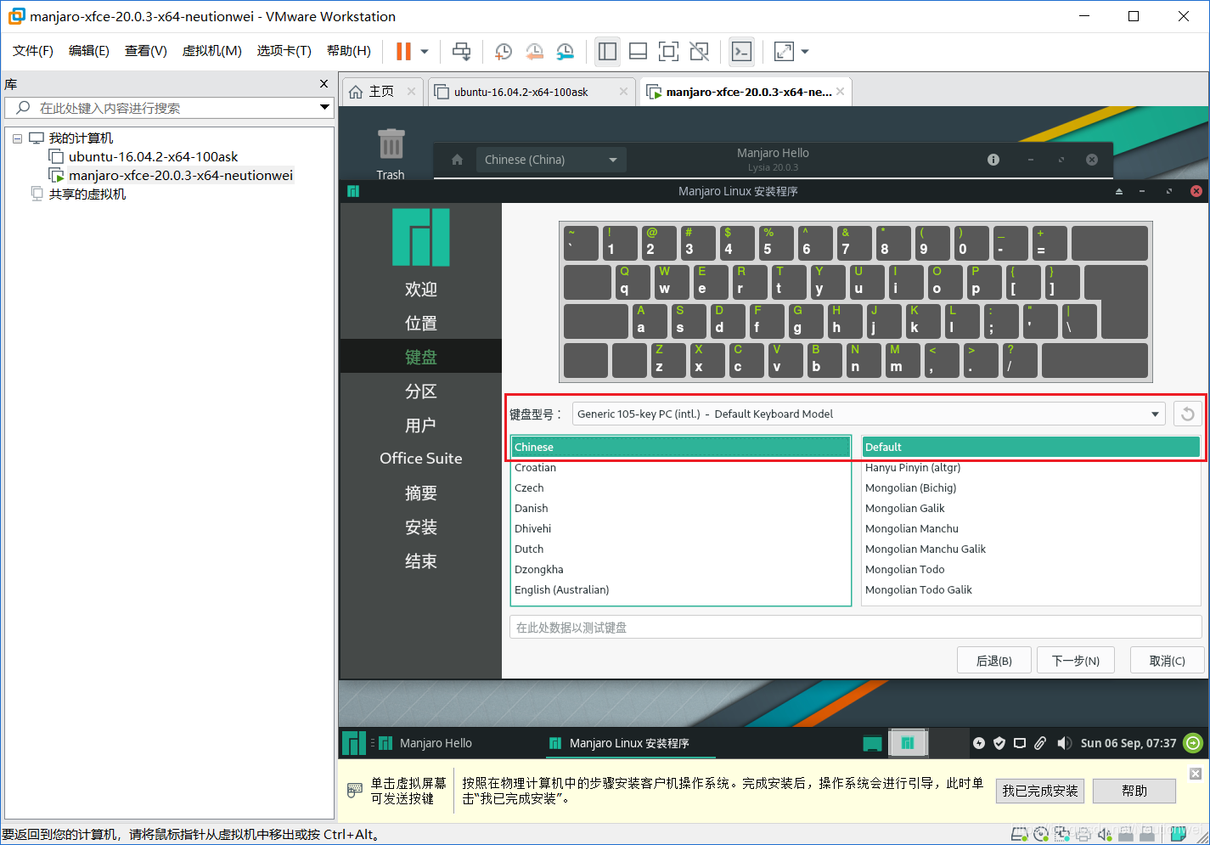Open the 帮助(H) menu
Image resolution: width=1210 pixels, height=845 pixels.
pyautogui.click(x=349, y=51)
